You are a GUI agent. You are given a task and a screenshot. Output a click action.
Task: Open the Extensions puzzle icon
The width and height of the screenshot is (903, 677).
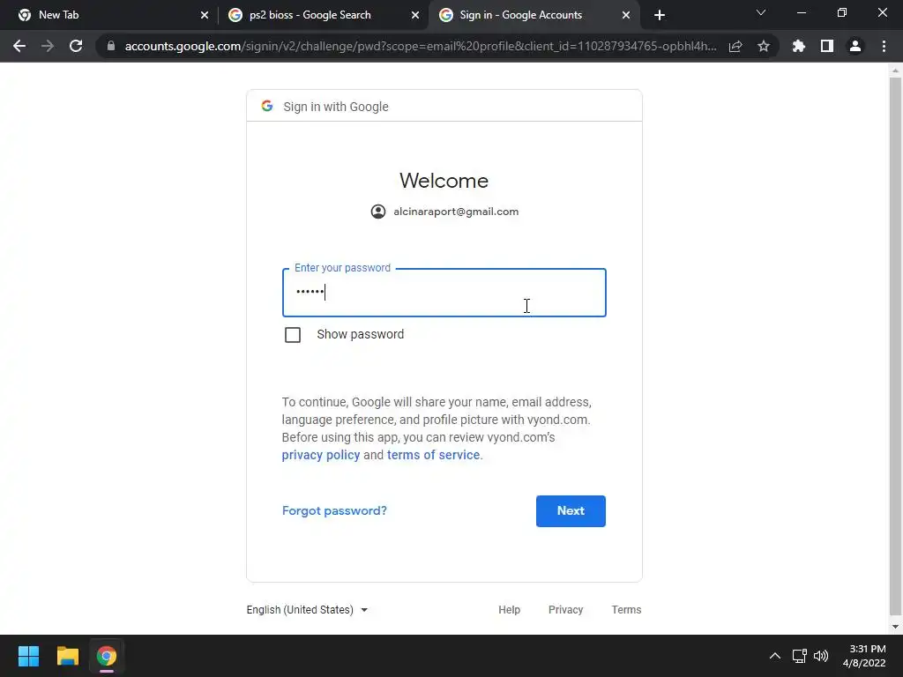[799, 46]
